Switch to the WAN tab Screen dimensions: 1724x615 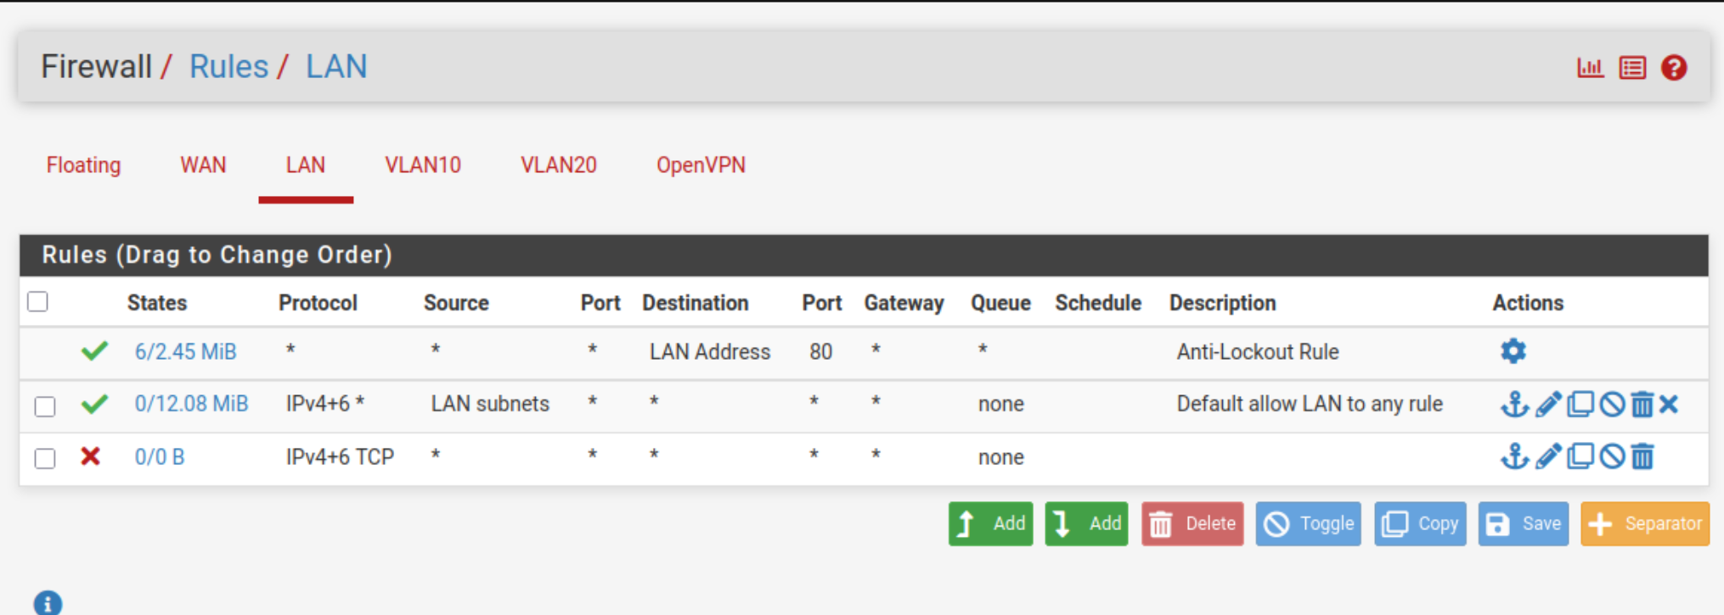click(x=203, y=165)
